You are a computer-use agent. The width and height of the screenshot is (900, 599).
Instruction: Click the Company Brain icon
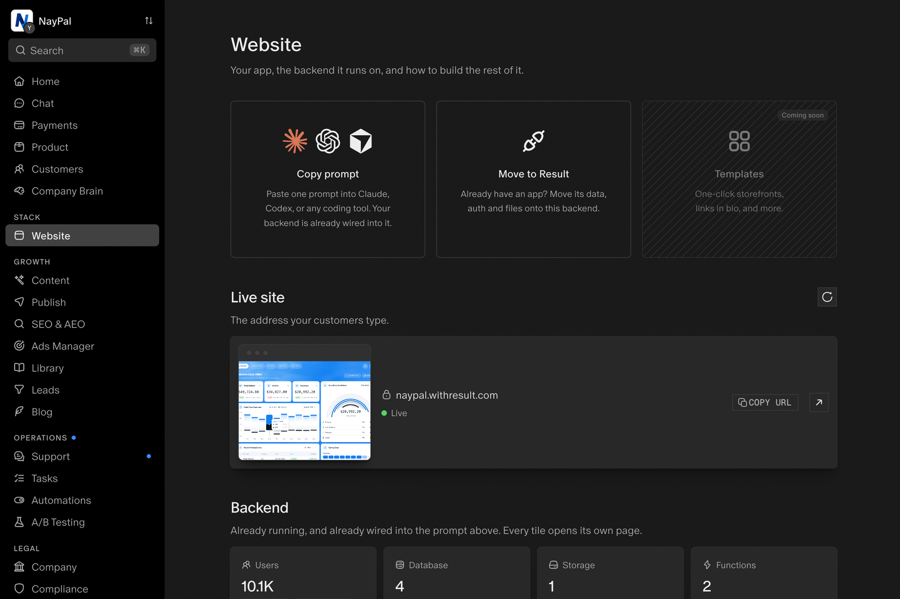click(19, 191)
